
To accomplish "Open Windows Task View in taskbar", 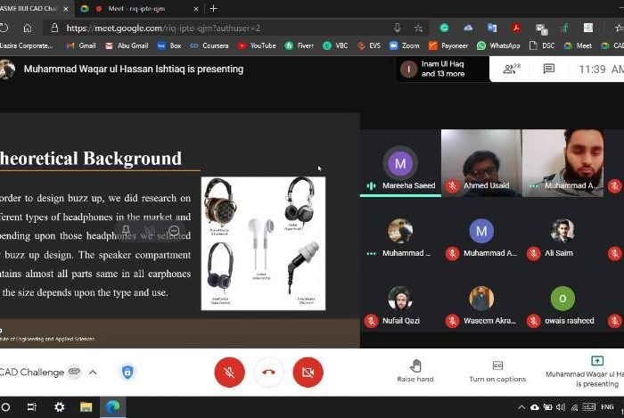I will pyautogui.click(x=32, y=407).
